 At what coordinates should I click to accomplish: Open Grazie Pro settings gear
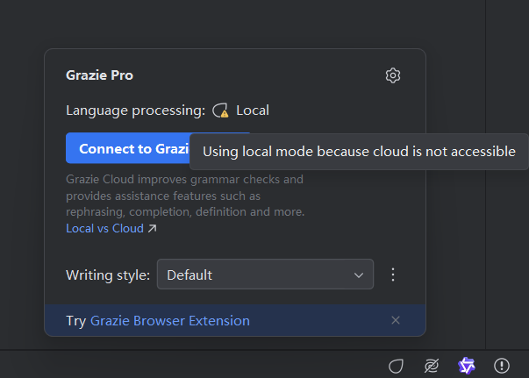click(x=393, y=75)
